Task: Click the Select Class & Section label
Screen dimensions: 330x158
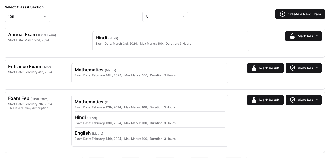Action: point(24,7)
